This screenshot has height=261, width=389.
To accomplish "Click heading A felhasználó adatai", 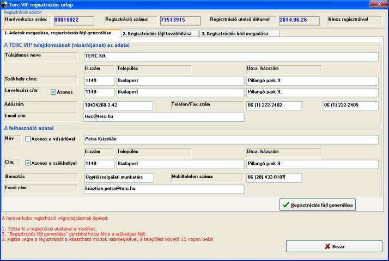I will click(x=29, y=128).
